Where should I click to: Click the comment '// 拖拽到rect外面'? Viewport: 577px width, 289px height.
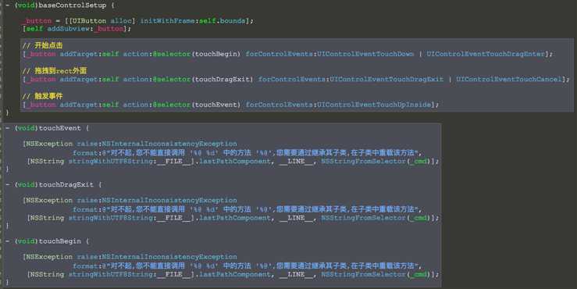click(x=55, y=70)
